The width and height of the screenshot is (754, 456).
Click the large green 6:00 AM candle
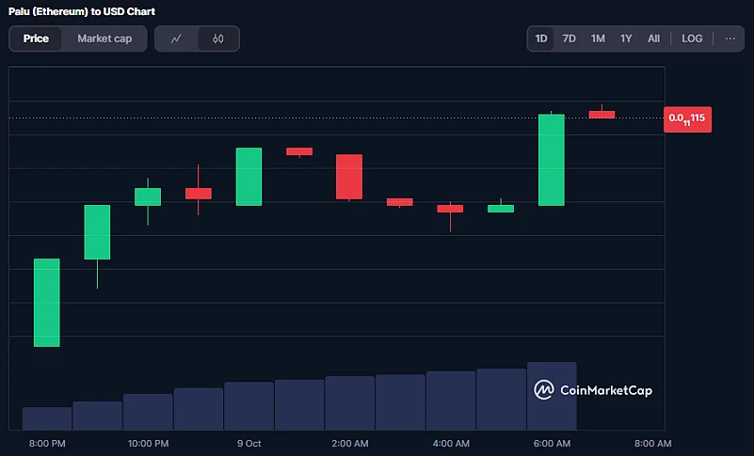[x=552, y=160]
